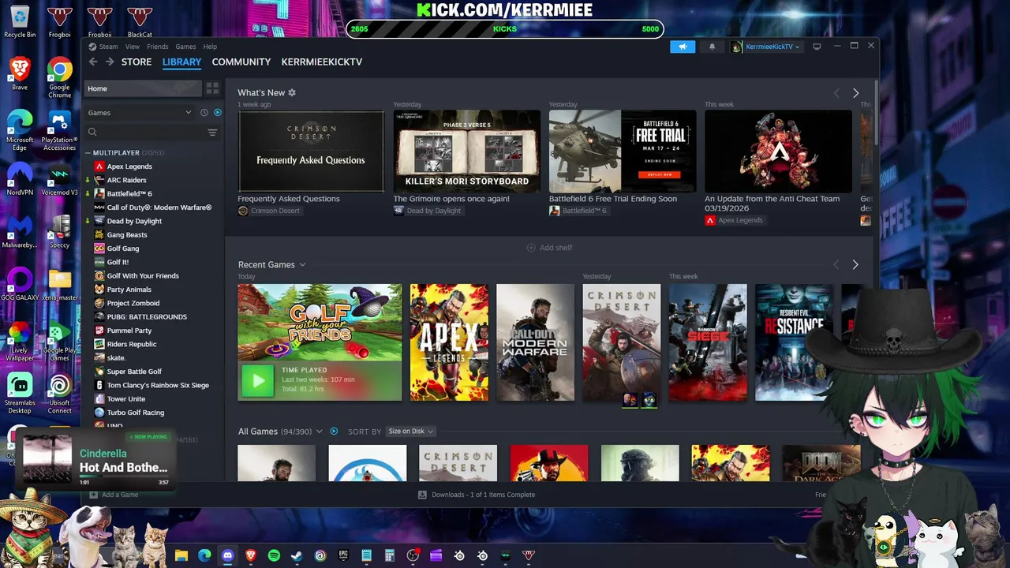The height and width of the screenshot is (568, 1010).
Task: Open the Steam announcements megaphone button
Action: [x=683, y=47]
